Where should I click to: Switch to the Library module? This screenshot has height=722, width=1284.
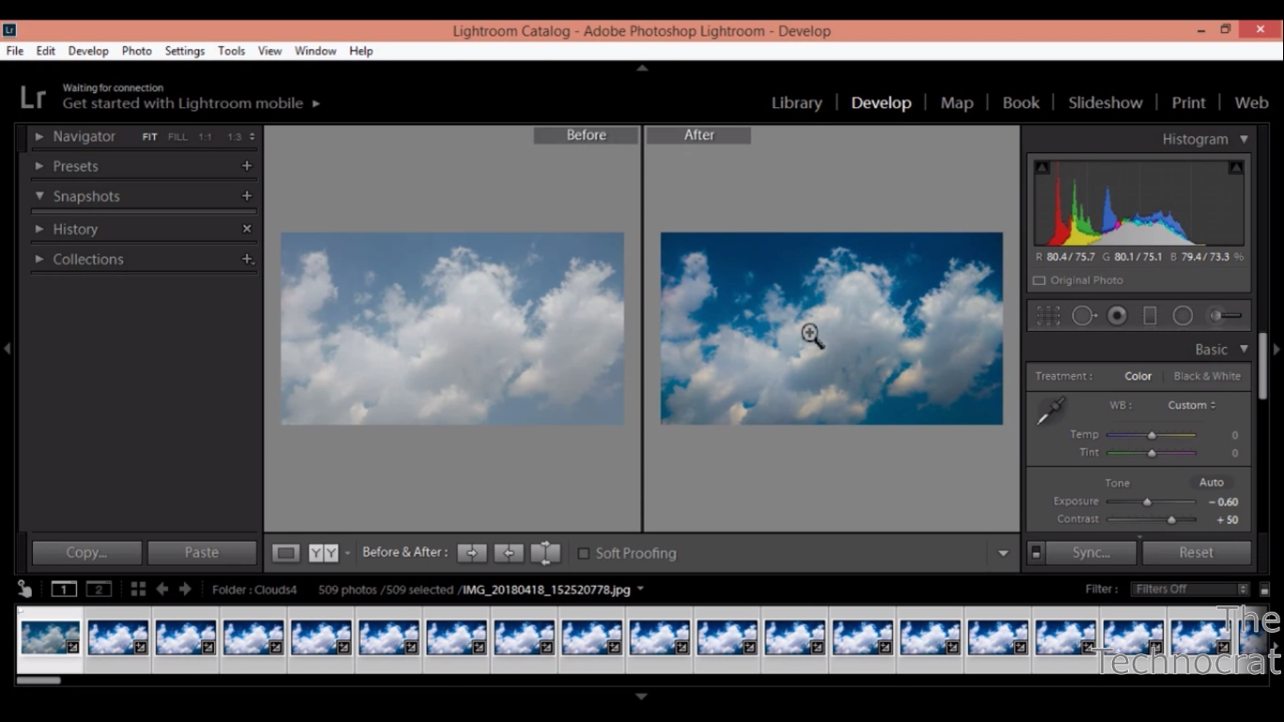(796, 102)
